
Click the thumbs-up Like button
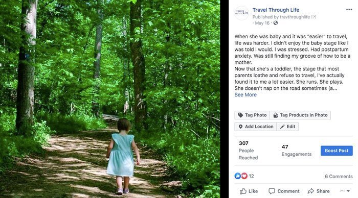pos(249,191)
